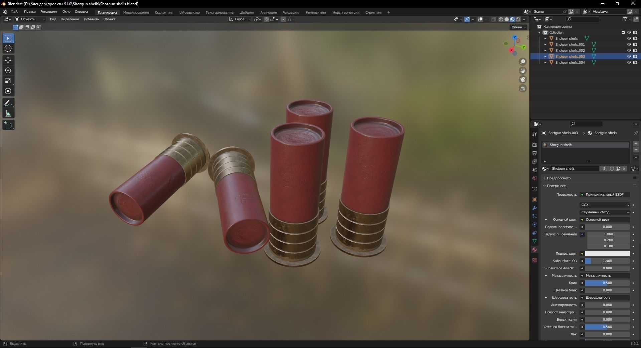Expand the Shotgun shells.003 tree item
The width and height of the screenshot is (641, 348).
(x=546, y=56)
